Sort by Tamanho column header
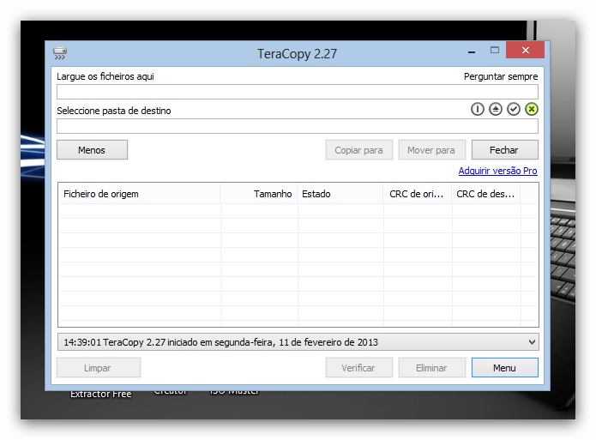 coord(258,194)
